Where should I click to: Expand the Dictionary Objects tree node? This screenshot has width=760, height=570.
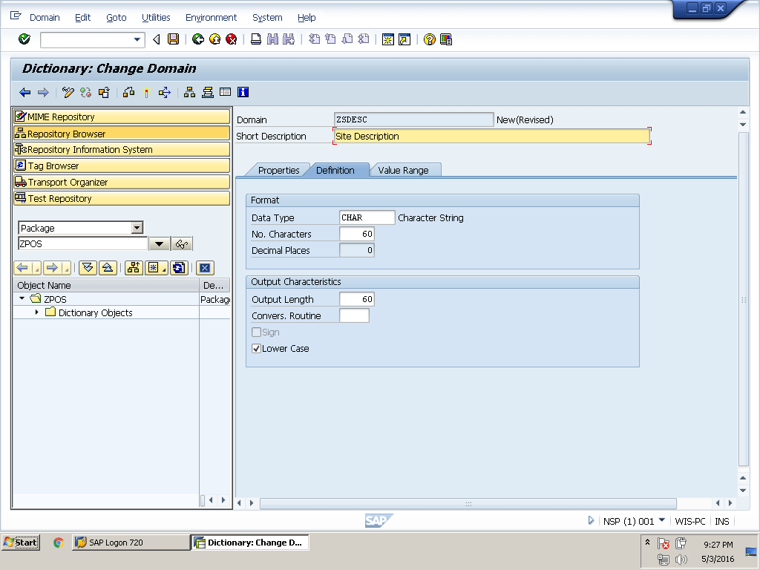click(x=37, y=312)
